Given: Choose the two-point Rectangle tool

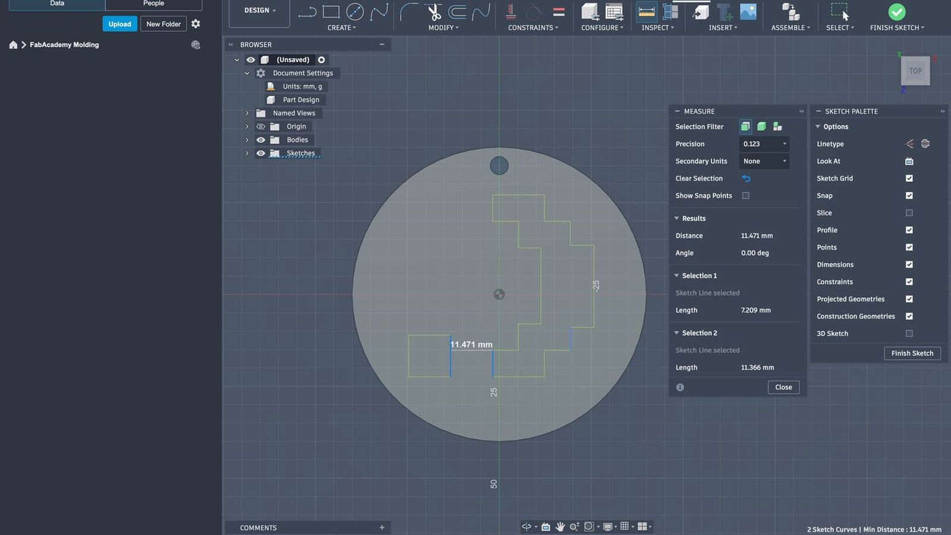Looking at the screenshot, I should tap(331, 12).
